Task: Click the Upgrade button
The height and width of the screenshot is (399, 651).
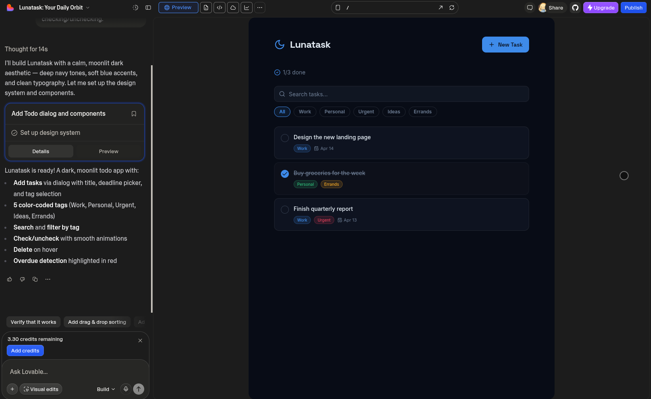Action: [x=601, y=8]
